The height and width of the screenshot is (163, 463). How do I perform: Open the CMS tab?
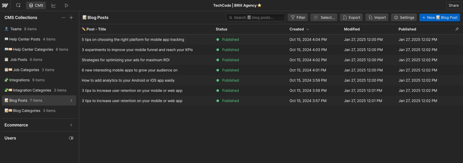(x=36, y=5)
